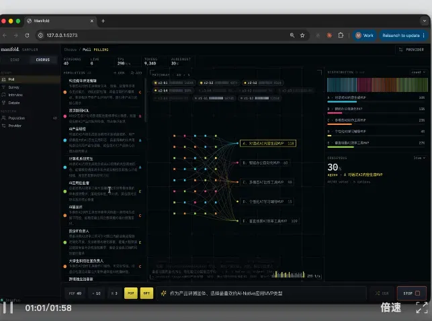Open the browser extensions puzzle icon
The image size is (432, 321).
(341, 35)
